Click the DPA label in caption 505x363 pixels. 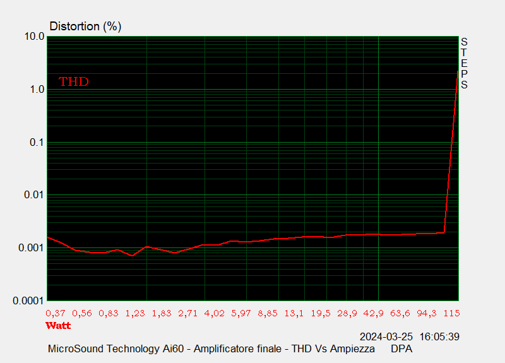coord(401,349)
